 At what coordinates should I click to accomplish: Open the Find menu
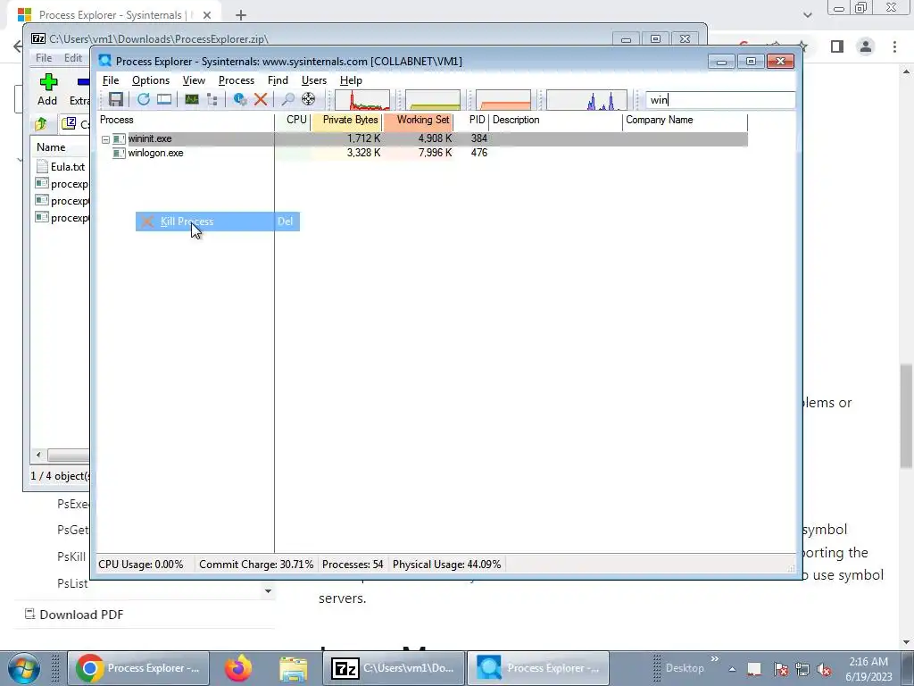[x=278, y=80]
